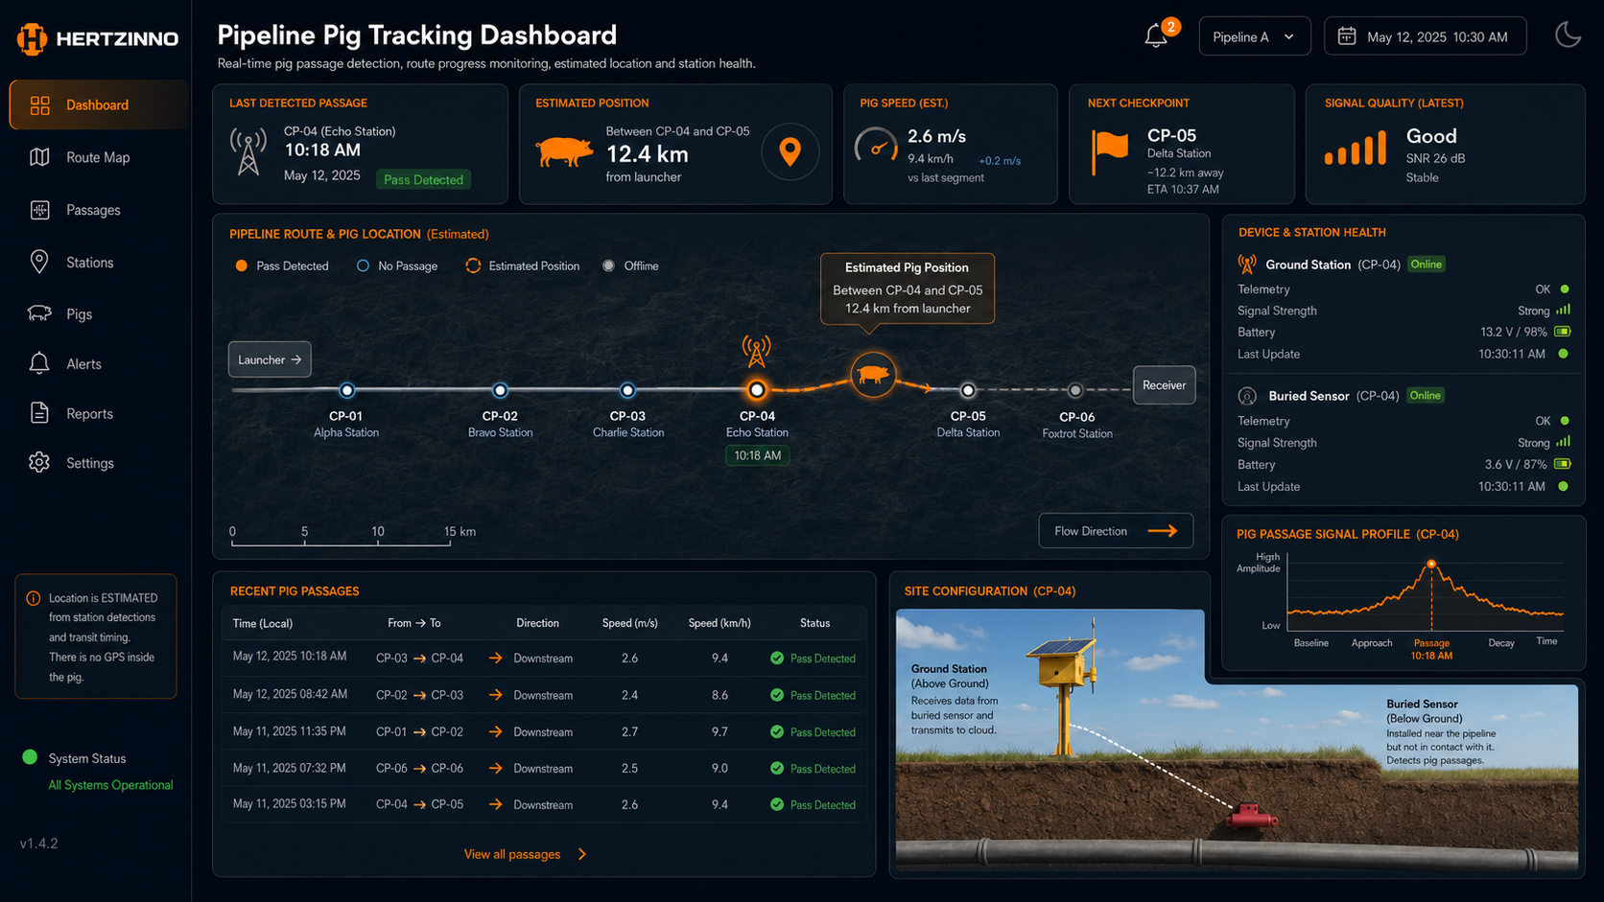The image size is (1604, 902).
Task: Click the Hertzinno logo icon
Action: click(x=32, y=38)
